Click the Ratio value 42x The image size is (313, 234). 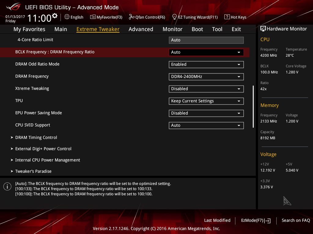pos(263,89)
